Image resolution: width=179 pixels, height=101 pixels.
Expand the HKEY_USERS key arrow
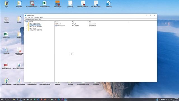(27, 28)
